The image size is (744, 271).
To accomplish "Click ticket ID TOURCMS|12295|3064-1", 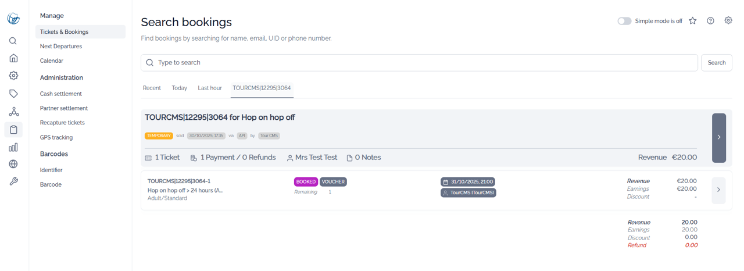I will point(179,181).
